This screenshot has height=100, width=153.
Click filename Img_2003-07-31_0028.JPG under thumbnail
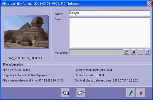click(26, 58)
